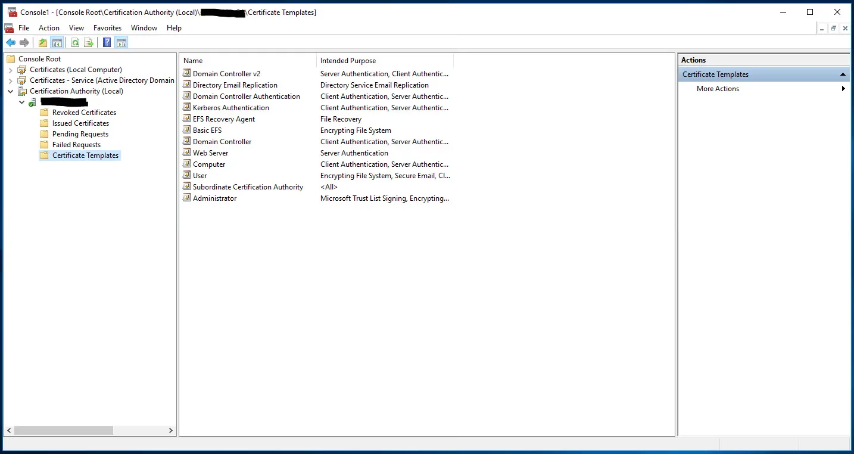Open the Action menu
Screen dimensions: 854x454
coord(49,28)
